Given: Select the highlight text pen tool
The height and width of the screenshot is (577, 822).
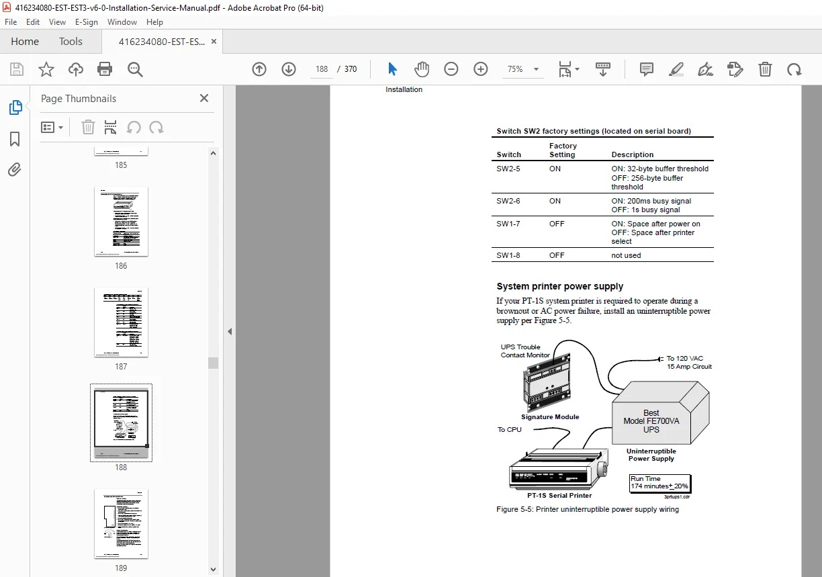Looking at the screenshot, I should point(676,69).
